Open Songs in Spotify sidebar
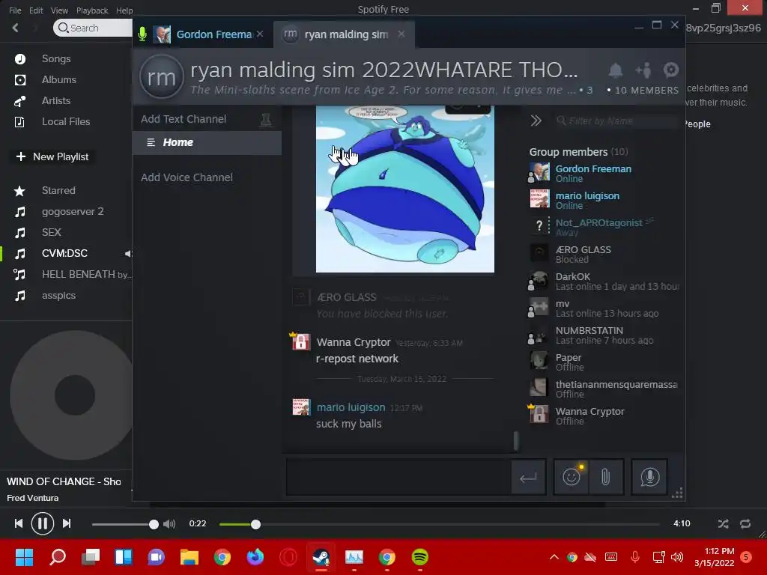The width and height of the screenshot is (767, 575). tap(55, 58)
